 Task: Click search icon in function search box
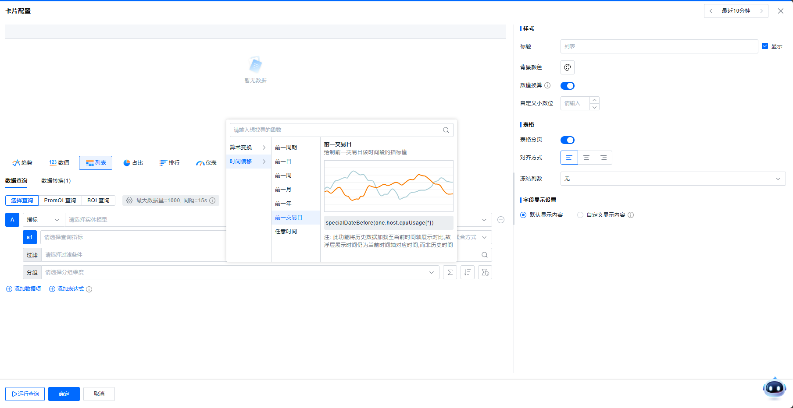tap(446, 130)
